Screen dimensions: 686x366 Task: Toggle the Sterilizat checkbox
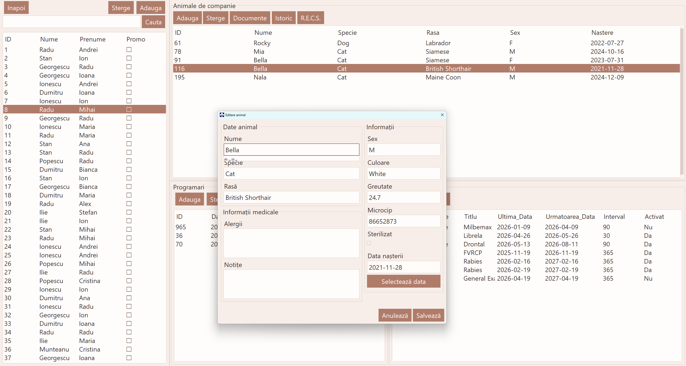(369, 243)
